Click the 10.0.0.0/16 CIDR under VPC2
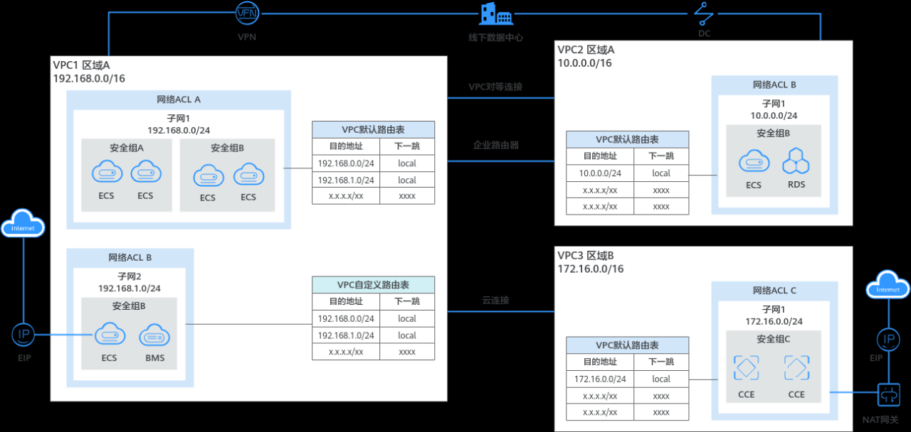 (584, 64)
